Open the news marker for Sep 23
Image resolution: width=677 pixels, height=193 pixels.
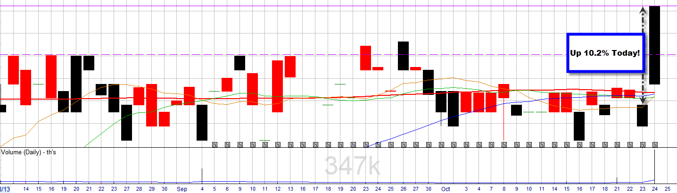[366, 144]
